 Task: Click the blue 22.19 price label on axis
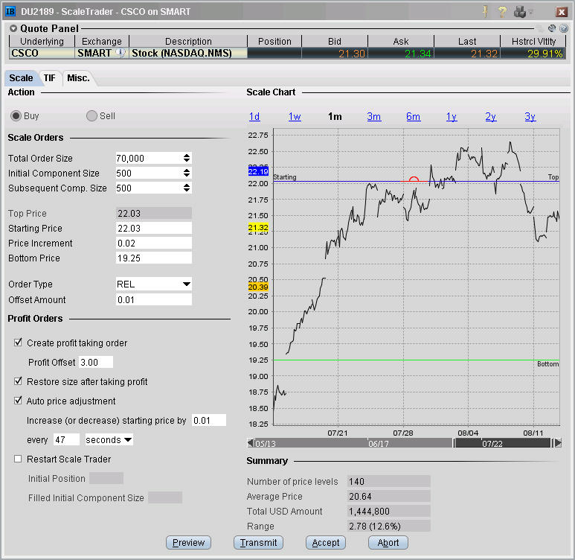pos(258,171)
